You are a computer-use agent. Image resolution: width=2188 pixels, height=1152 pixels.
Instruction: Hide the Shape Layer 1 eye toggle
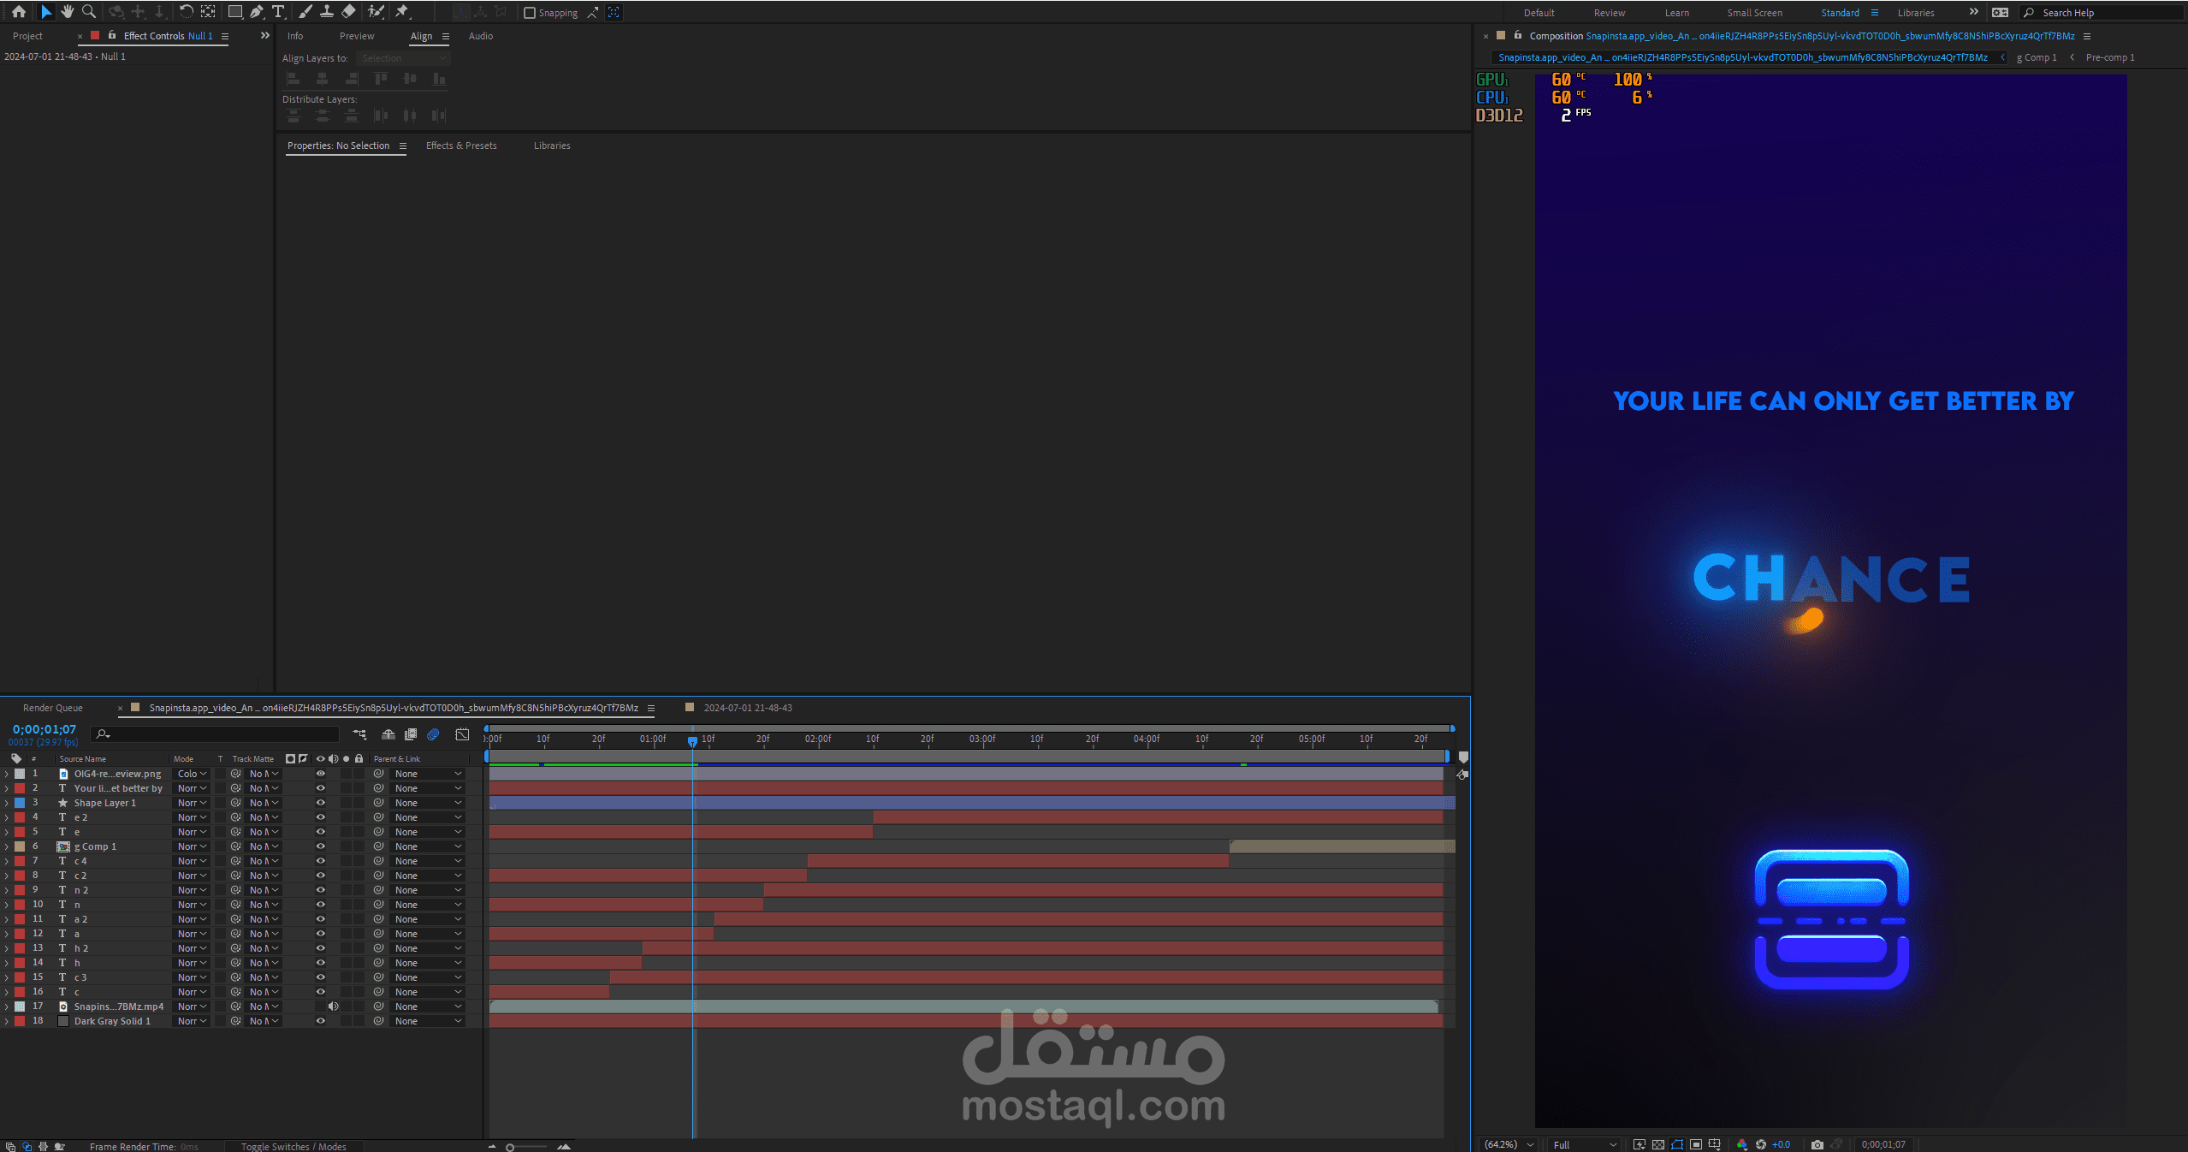click(321, 803)
